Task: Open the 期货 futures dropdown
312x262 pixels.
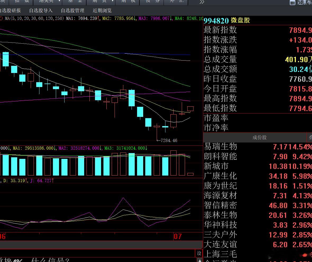Action: point(101,2)
